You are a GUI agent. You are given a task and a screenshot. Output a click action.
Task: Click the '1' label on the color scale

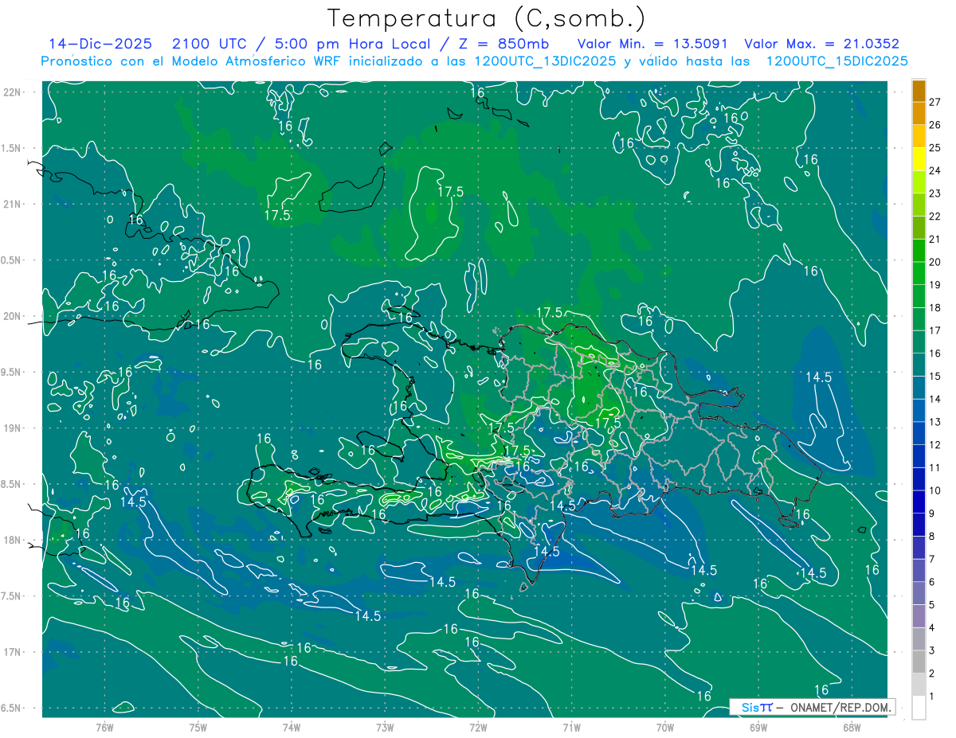tap(932, 697)
